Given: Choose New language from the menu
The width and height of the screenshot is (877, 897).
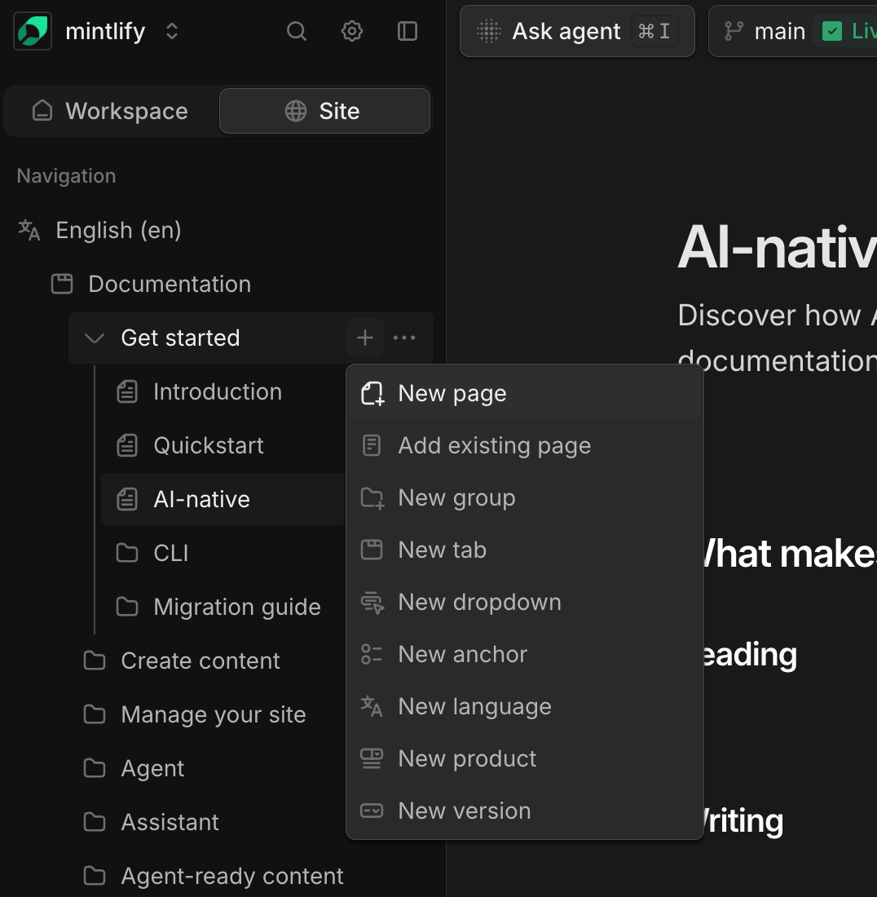Looking at the screenshot, I should pos(524,706).
